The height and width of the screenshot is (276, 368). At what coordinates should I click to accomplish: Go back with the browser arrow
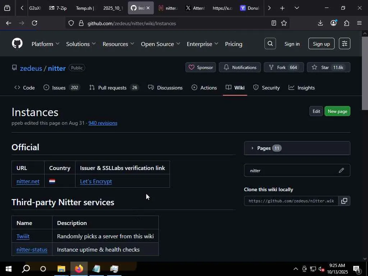click(x=9, y=23)
